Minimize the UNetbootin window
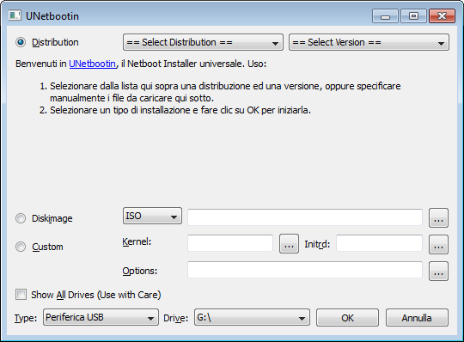The height and width of the screenshot is (342, 464). point(385,16)
